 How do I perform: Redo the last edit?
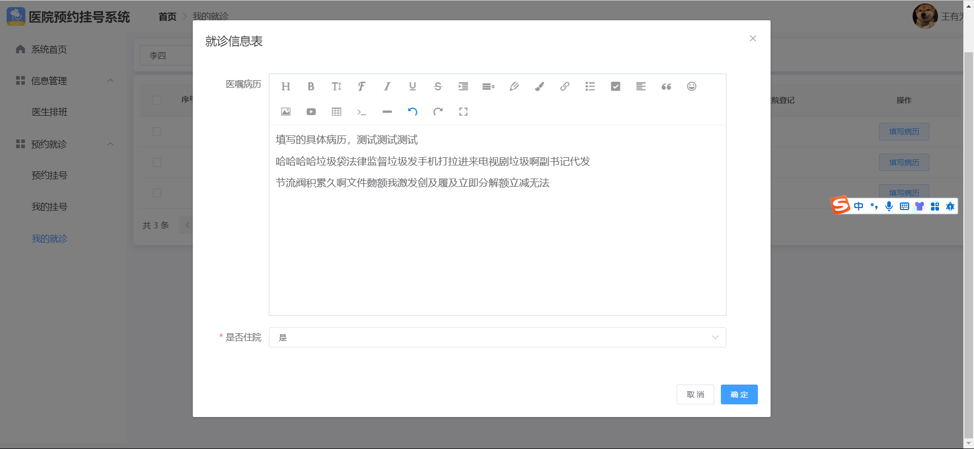pyautogui.click(x=438, y=112)
